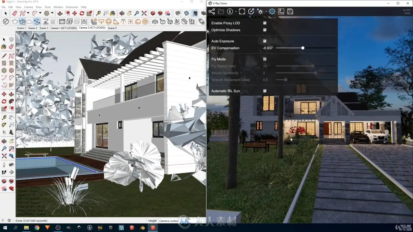This screenshot has width=413, height=232.
Task: Add a V-Ray Spot Light
Action: point(116,22)
